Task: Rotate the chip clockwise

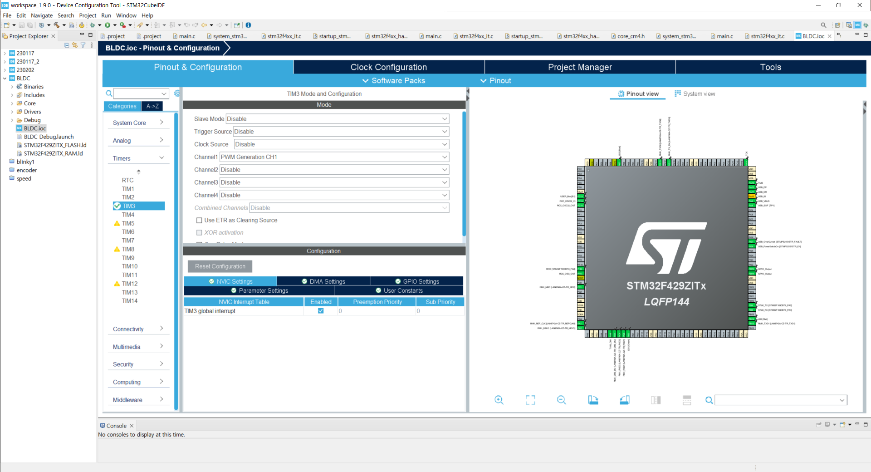Action: [593, 400]
